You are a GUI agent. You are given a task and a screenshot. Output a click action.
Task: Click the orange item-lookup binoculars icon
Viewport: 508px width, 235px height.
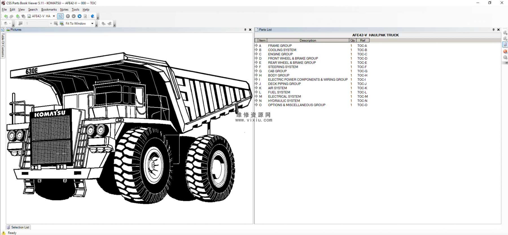[505, 52]
